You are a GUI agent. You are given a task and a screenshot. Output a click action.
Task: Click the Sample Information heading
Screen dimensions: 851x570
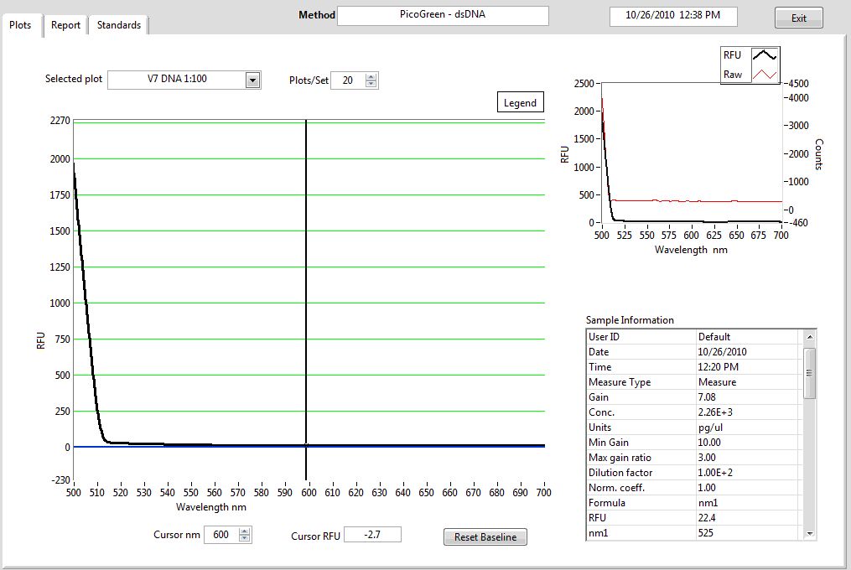tap(630, 320)
